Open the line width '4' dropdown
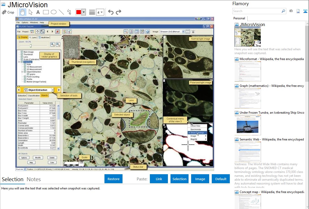This screenshot has height=209, width=309. pos(100,12)
